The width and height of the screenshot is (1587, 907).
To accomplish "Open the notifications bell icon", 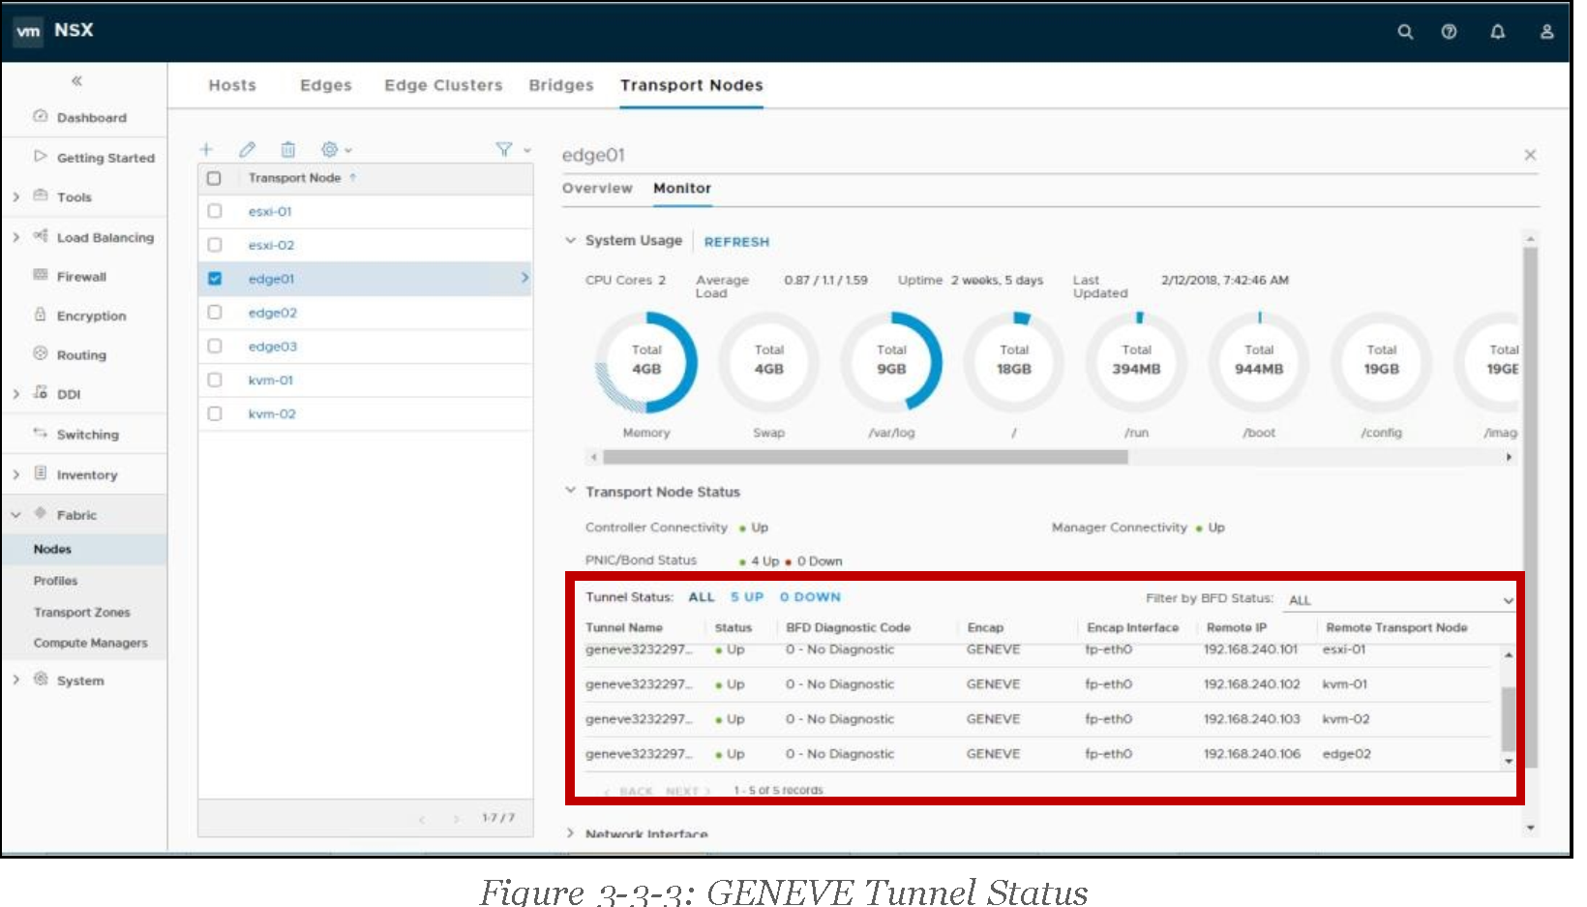I will point(1497,32).
